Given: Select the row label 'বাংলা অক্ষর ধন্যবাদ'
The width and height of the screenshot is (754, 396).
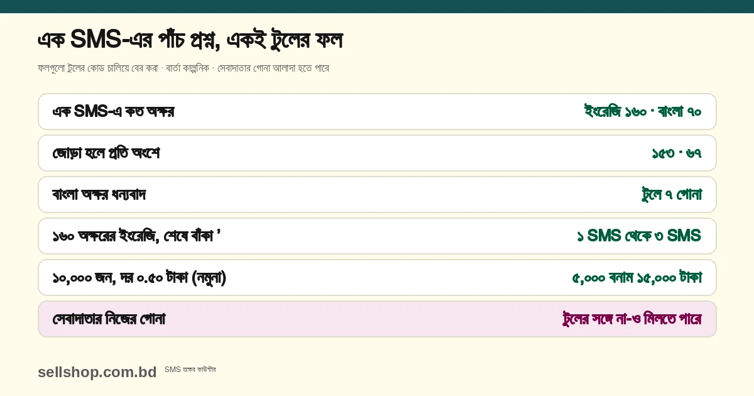Looking at the screenshot, I should (x=99, y=195).
